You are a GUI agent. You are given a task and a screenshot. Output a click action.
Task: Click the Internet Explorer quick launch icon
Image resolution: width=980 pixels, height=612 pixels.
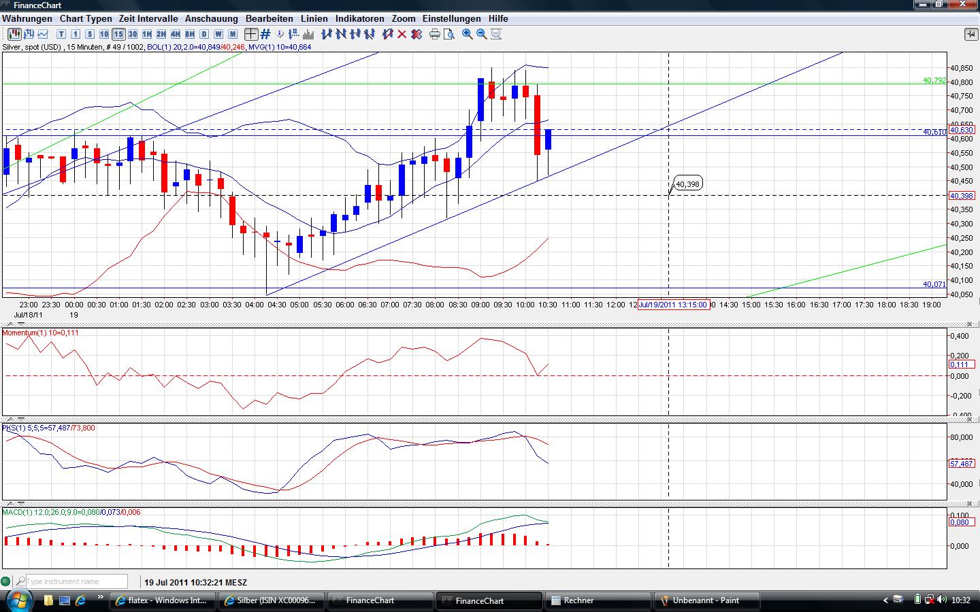click(81, 600)
